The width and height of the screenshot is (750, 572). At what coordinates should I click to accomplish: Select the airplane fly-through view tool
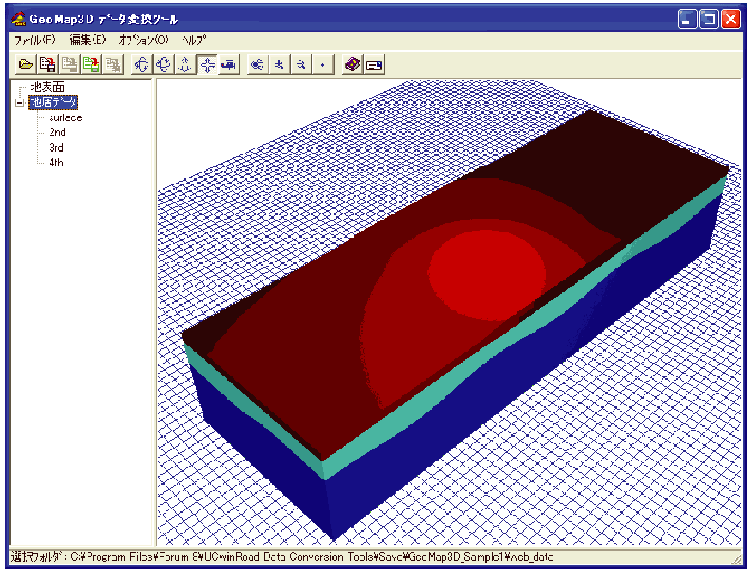229,64
